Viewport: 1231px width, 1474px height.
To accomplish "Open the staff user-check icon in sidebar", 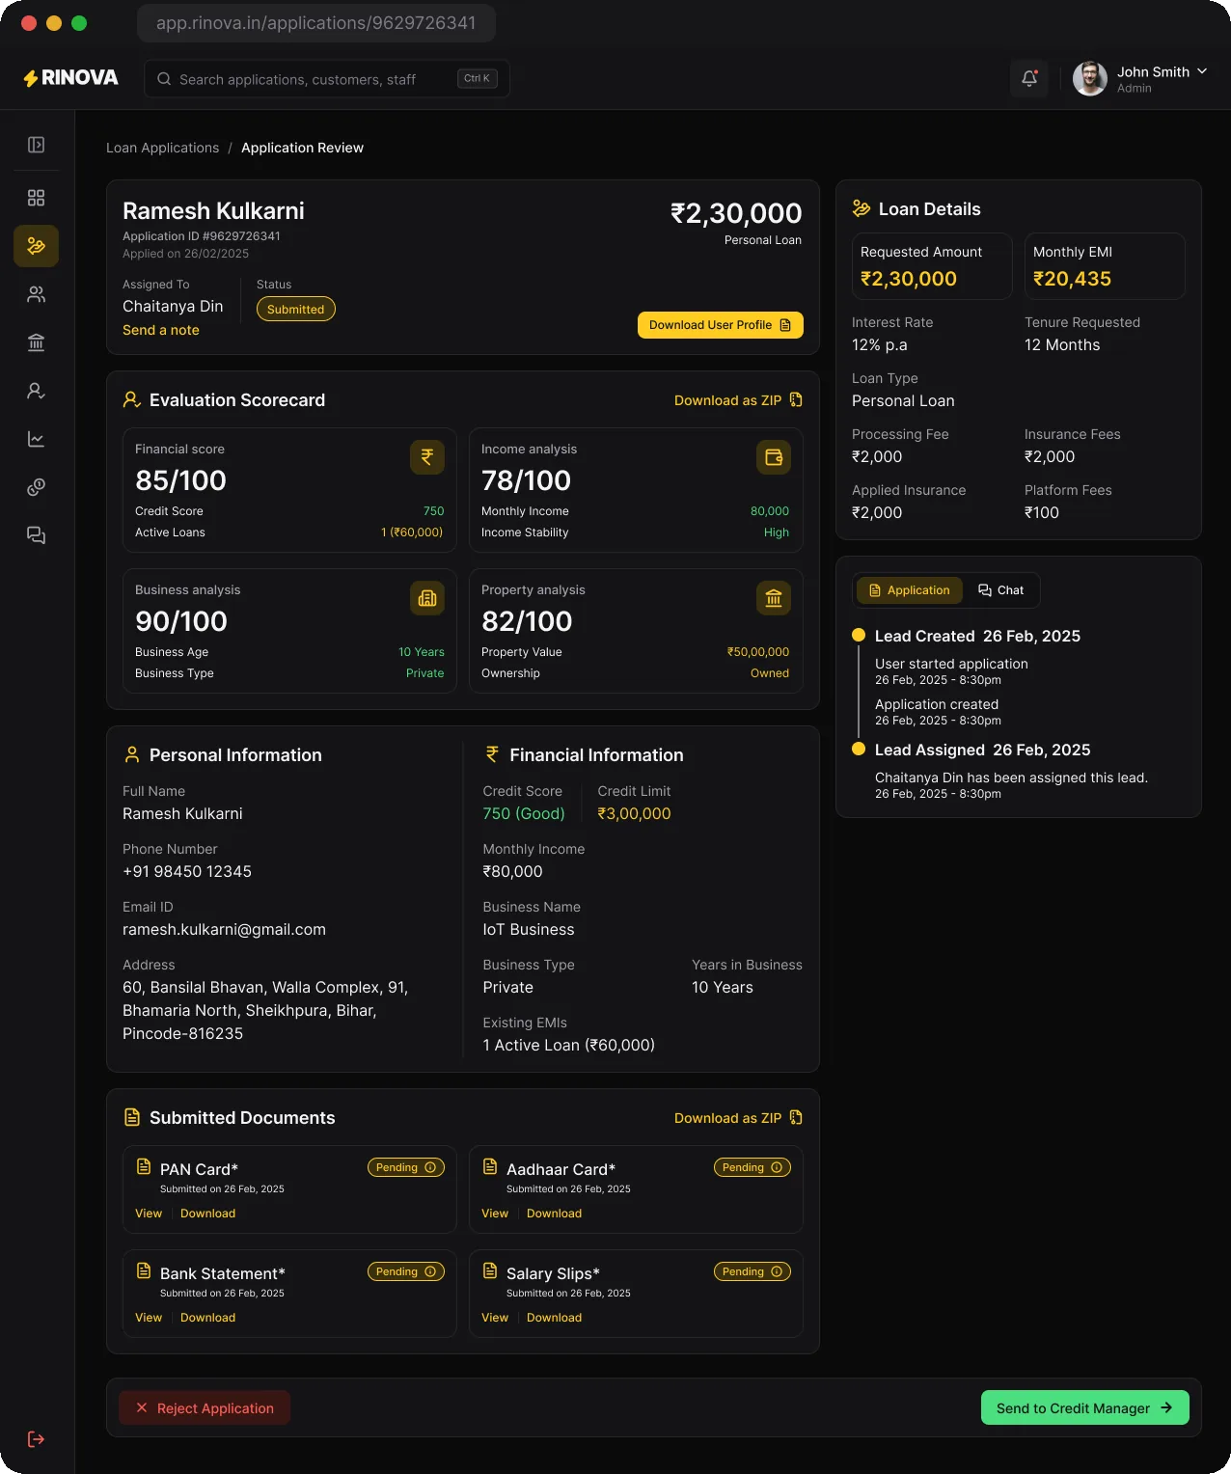I will coord(36,391).
